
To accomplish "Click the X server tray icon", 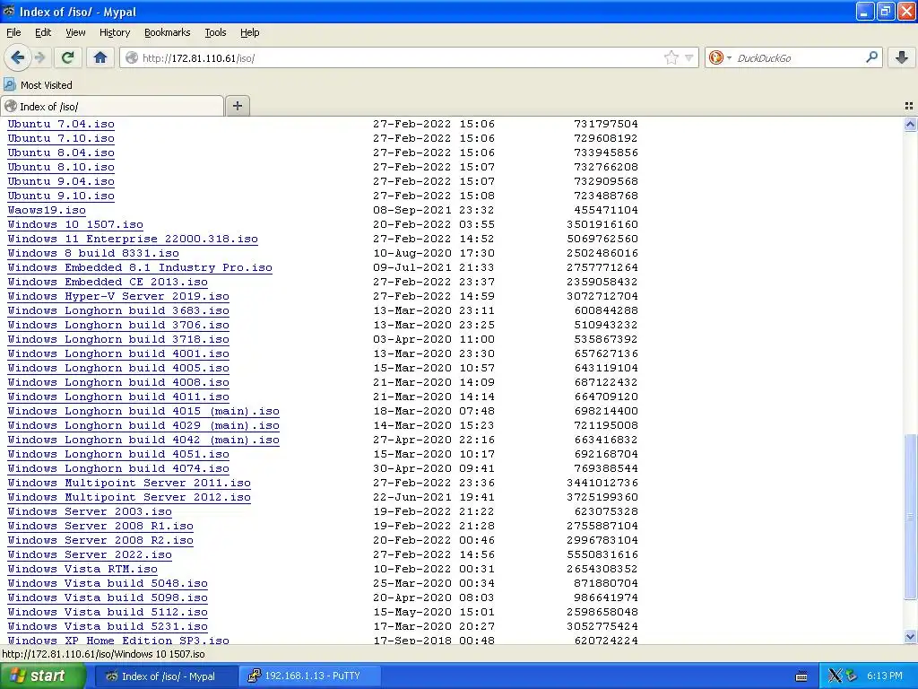I will pos(835,676).
